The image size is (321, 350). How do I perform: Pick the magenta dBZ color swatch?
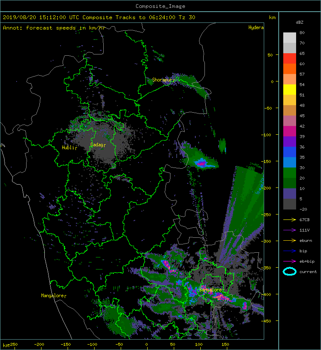289,131
